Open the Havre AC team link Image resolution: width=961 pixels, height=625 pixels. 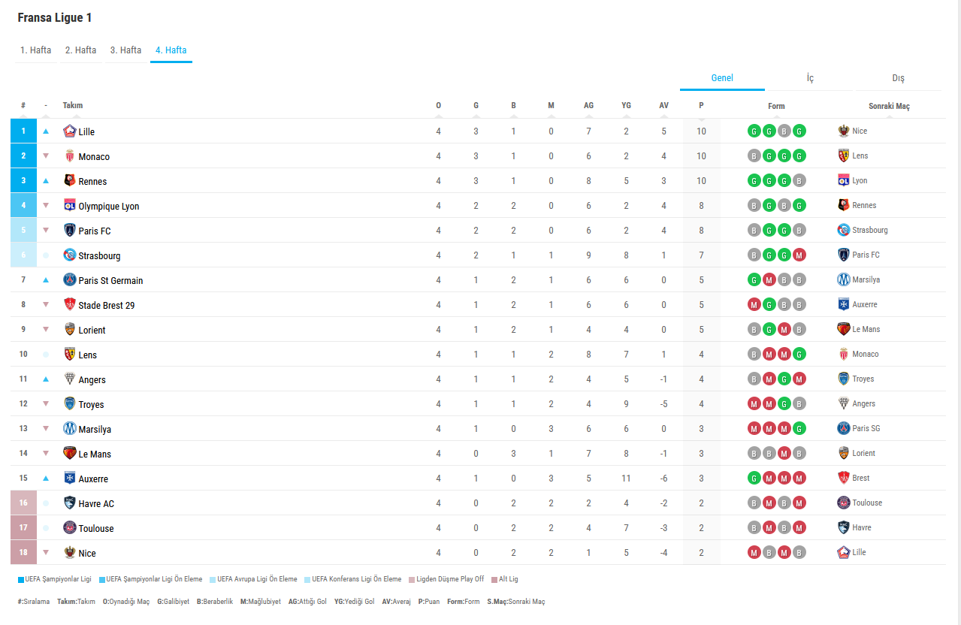pos(96,503)
